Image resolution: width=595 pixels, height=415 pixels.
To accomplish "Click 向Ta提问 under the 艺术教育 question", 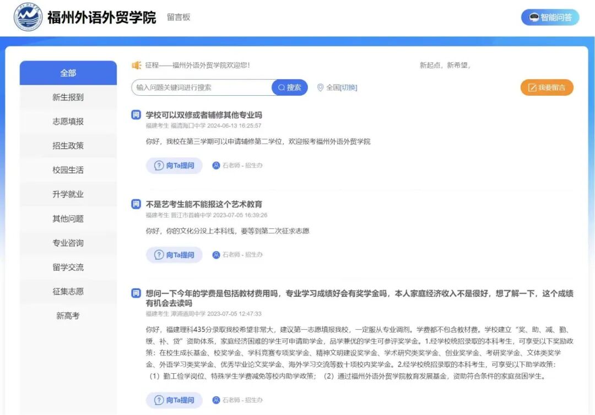I will 174,255.
